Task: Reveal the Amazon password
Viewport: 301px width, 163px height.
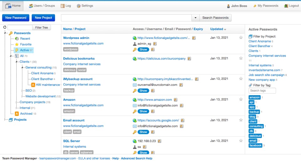Action: click(143, 111)
